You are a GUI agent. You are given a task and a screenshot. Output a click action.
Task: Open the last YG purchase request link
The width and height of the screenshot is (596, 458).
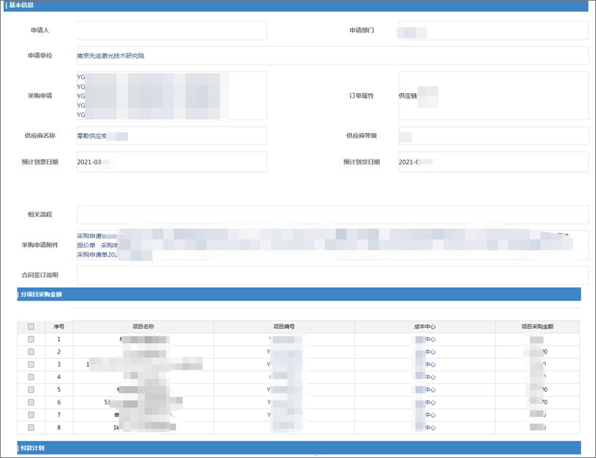pos(81,115)
